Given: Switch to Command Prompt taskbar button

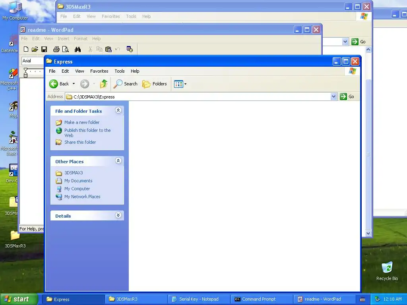Looking at the screenshot, I should tap(262, 299).
